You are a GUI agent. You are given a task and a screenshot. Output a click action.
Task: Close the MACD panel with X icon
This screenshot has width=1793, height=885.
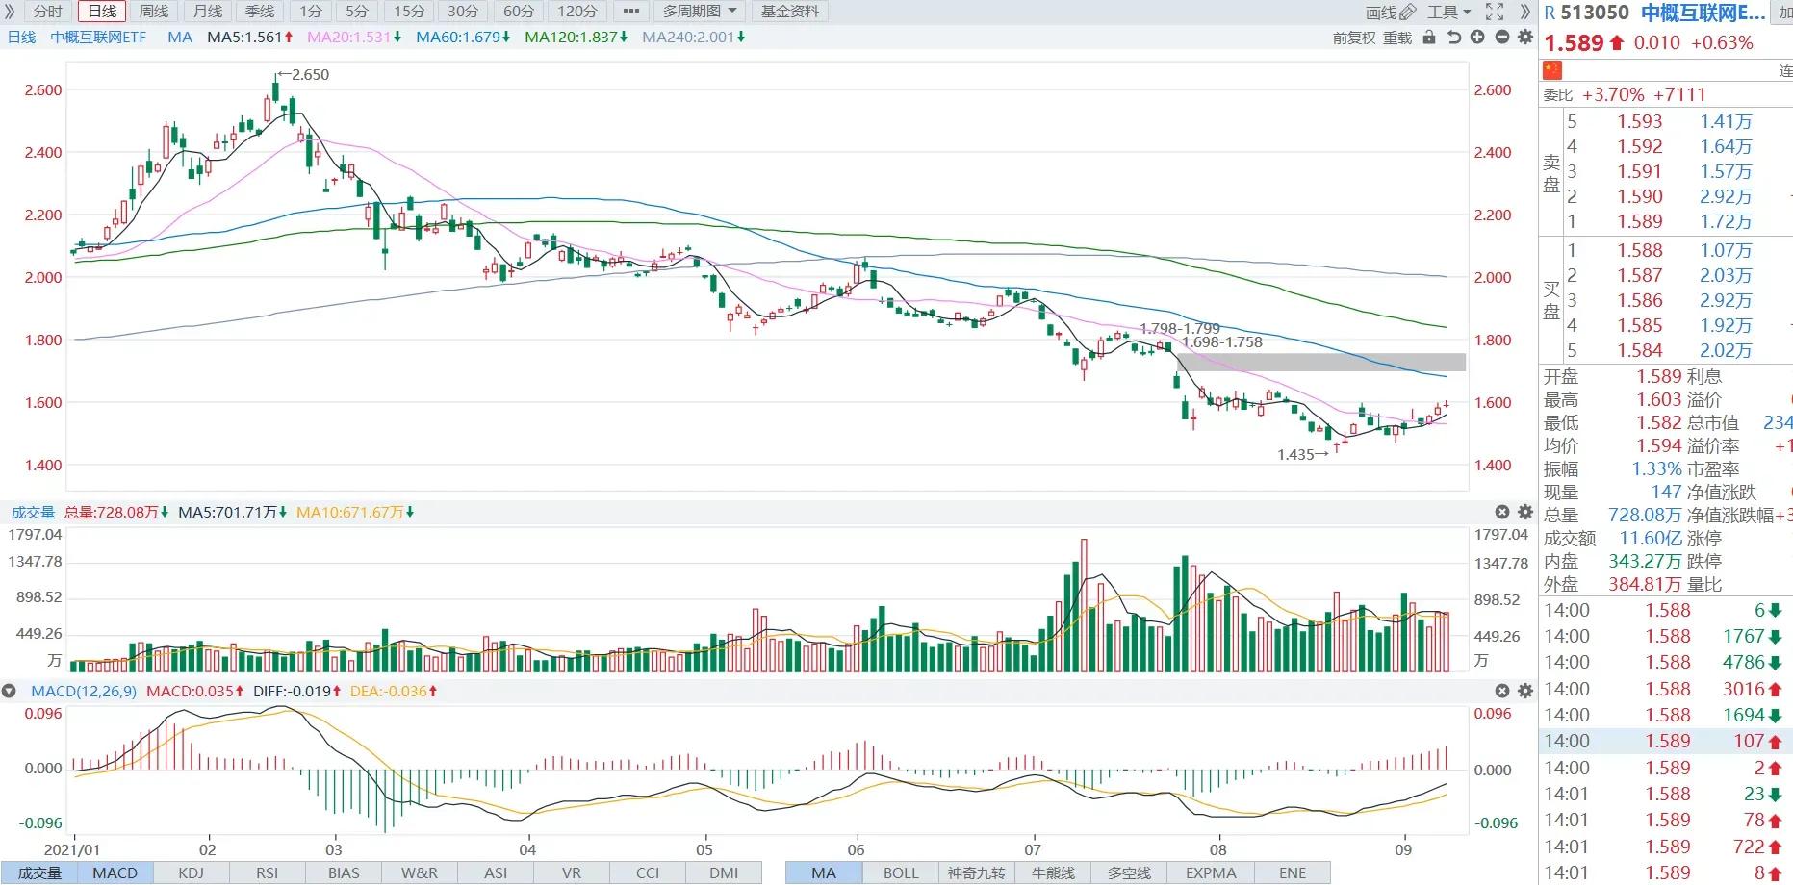1502,691
